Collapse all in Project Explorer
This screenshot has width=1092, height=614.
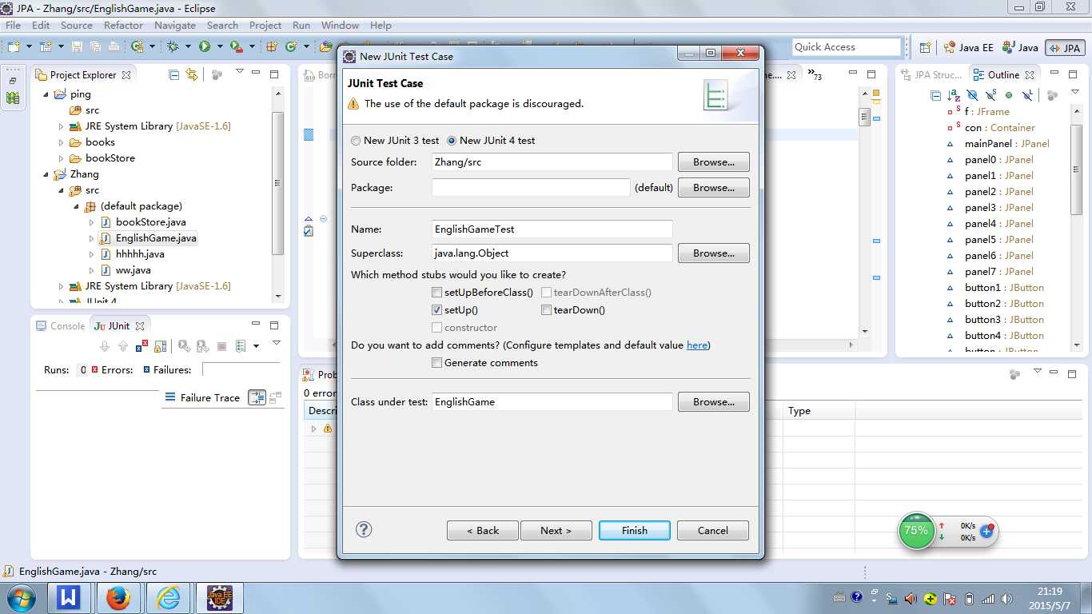coord(174,74)
